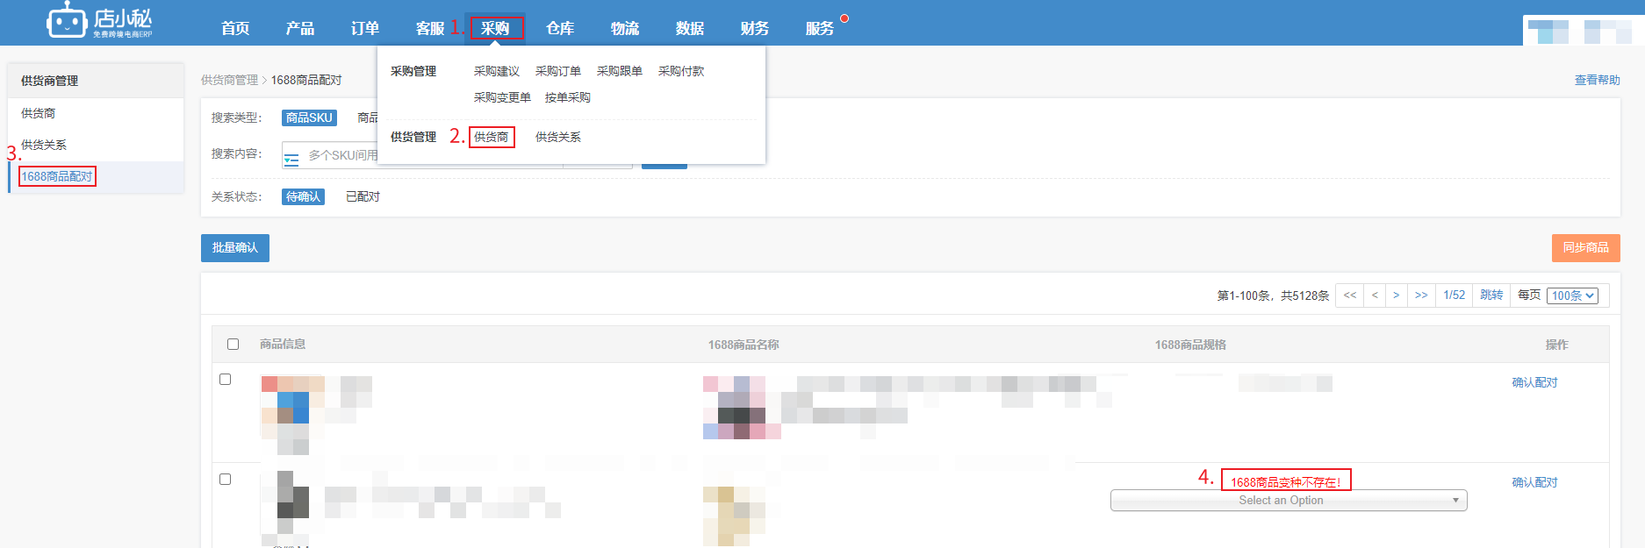Select 供货关系 under 供货管理 in dropdown menu
Screen dimensions: 1645x548
coord(558,137)
